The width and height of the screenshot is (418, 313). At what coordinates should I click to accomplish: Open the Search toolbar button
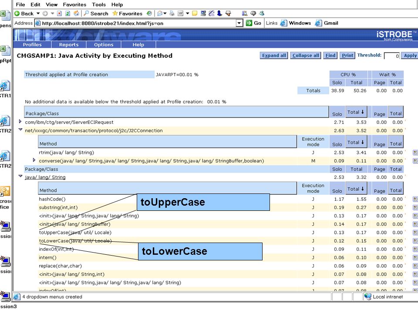[x=96, y=13]
